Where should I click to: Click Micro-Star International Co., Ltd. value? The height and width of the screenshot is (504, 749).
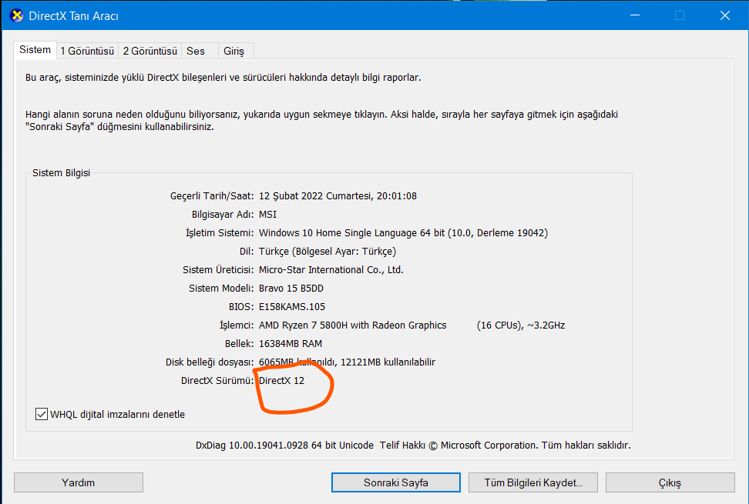(x=331, y=270)
